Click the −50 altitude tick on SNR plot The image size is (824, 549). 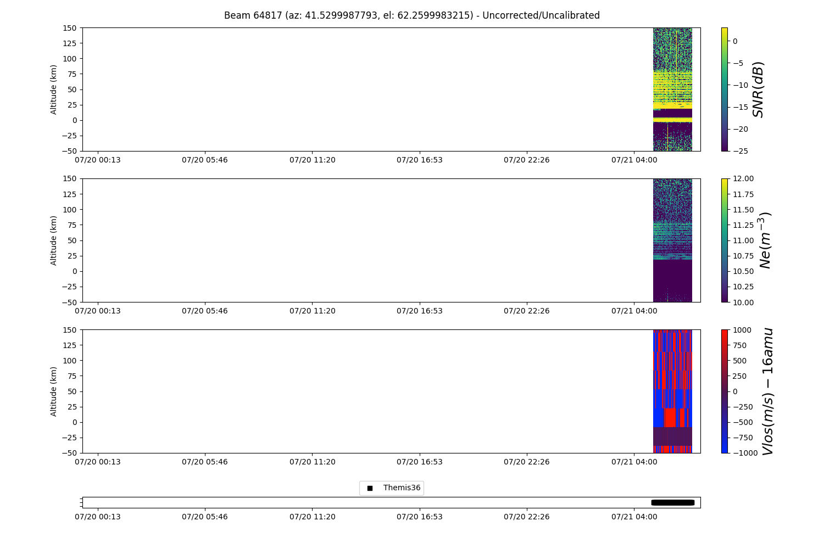(70, 151)
